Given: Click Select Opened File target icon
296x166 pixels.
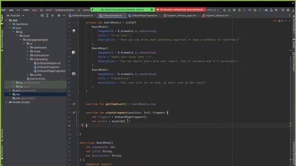Looking at the screenshot, I should [x=42, y=15].
